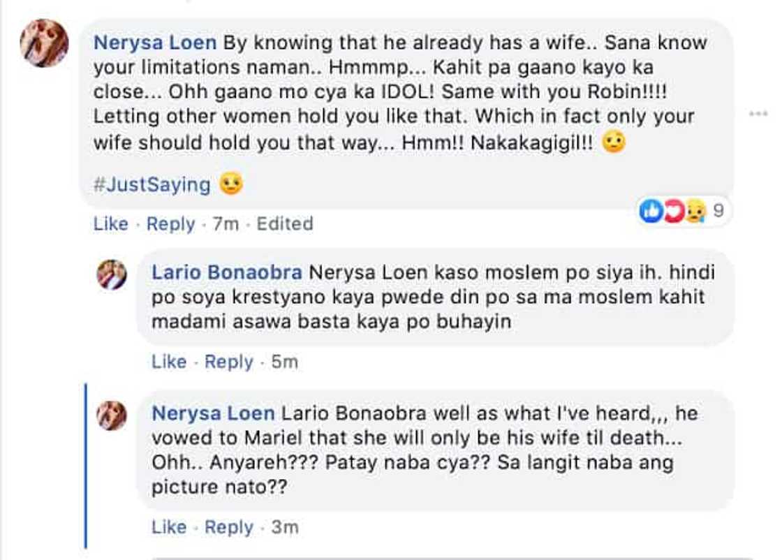Click the thumbs-up reaction icon

[651, 211]
